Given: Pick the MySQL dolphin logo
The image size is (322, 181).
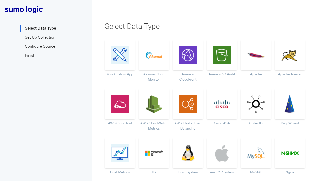Looking at the screenshot, I should click(256, 153).
